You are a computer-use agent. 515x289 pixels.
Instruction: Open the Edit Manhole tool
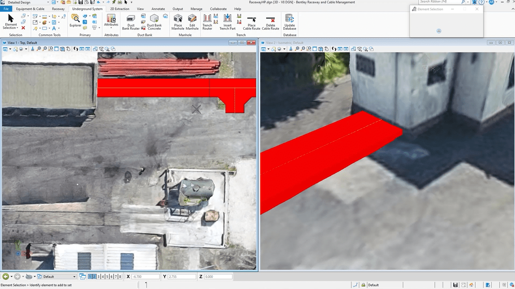tap(192, 22)
